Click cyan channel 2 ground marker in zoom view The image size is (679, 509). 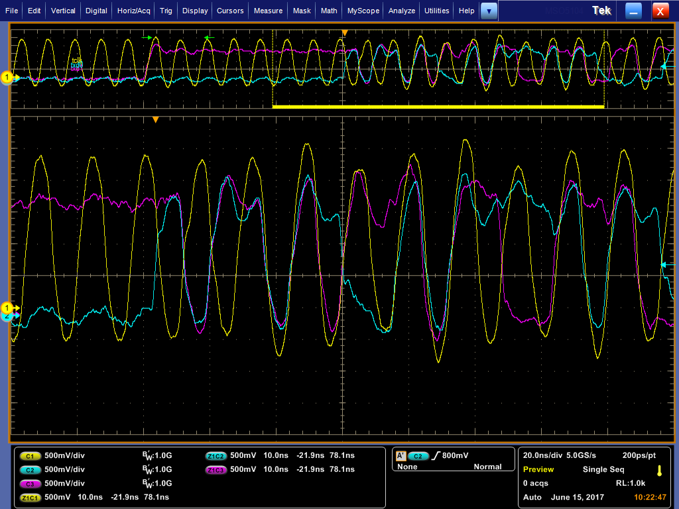tap(6, 316)
